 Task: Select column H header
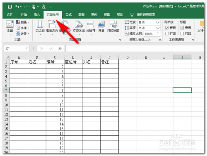click(x=146, y=57)
